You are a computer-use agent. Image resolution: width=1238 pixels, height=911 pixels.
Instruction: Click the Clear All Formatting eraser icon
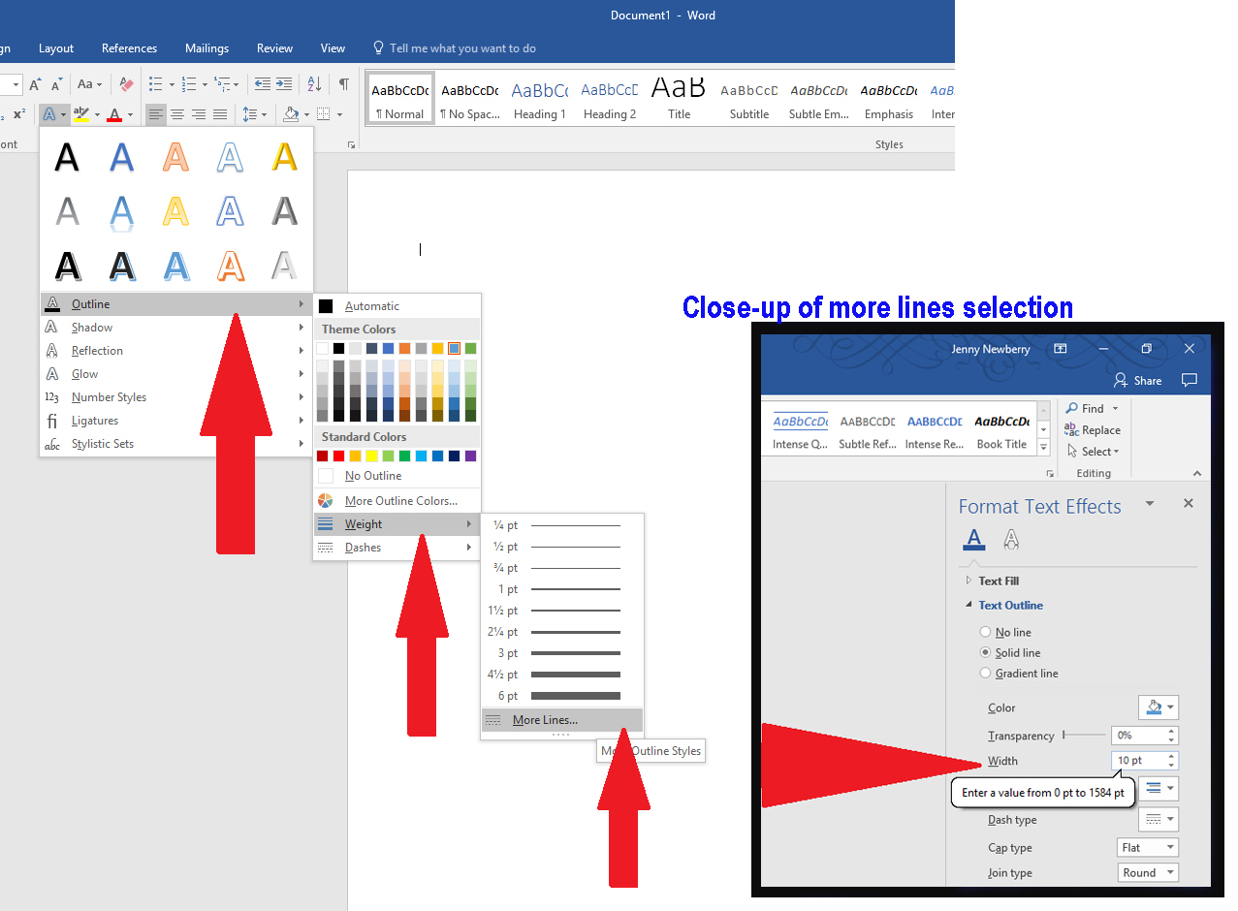point(126,84)
